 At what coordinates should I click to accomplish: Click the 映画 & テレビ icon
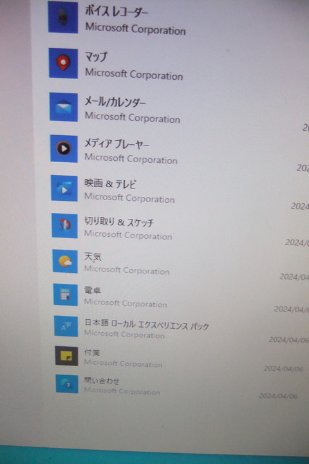[x=64, y=188]
